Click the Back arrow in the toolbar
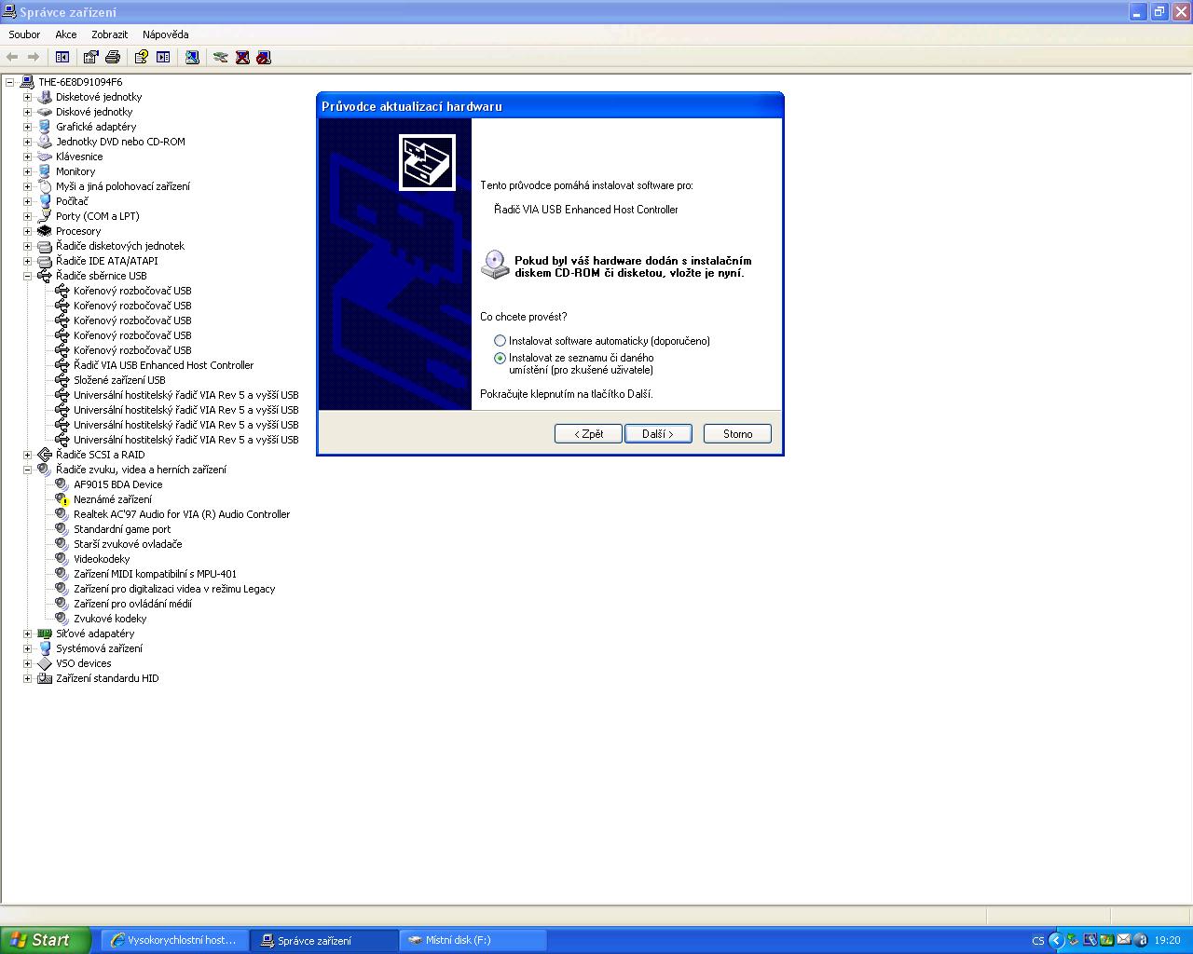Image resolution: width=1193 pixels, height=954 pixels. point(12,57)
